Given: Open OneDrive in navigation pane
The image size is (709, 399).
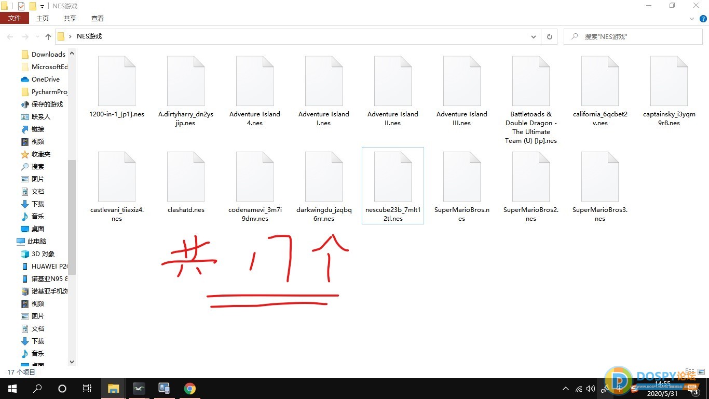Looking at the screenshot, I should 40,79.
